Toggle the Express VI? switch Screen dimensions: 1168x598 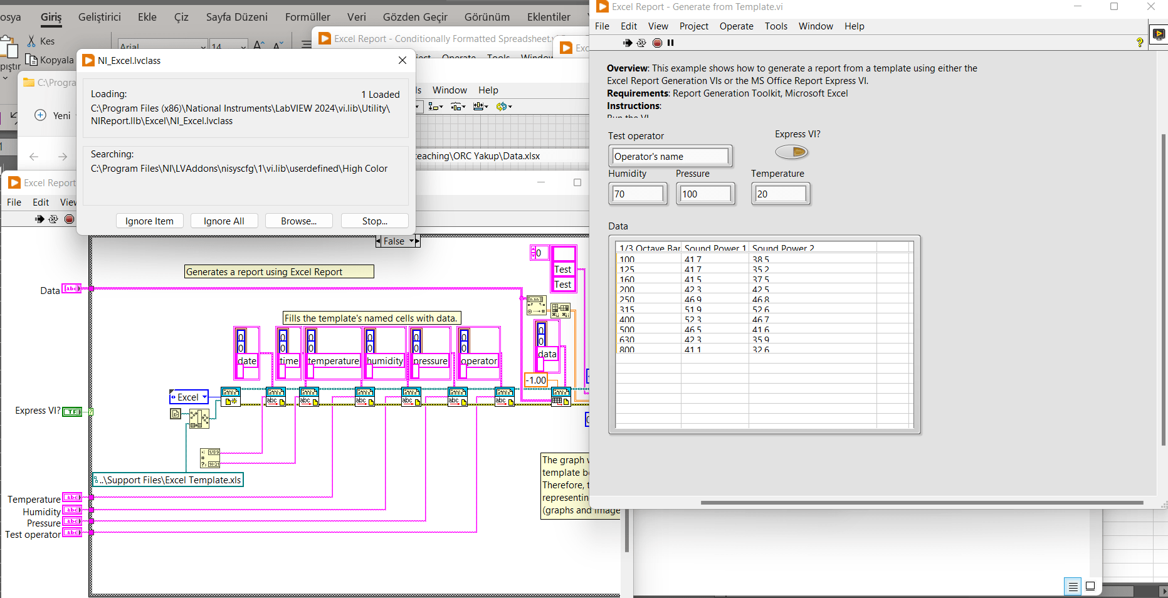tap(792, 152)
